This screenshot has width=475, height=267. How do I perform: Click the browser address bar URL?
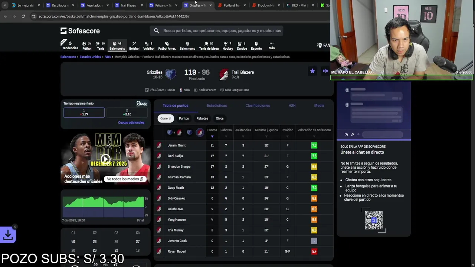click(x=114, y=16)
